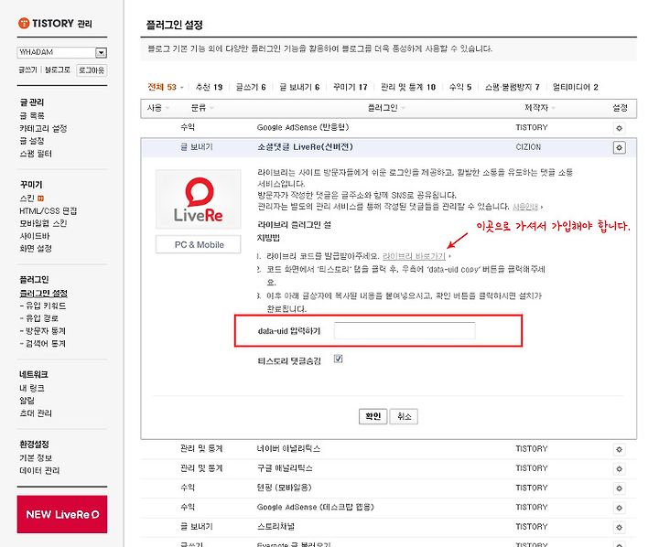The width and height of the screenshot is (659, 547).
Task: Click the LiveRe logo thumbnail
Action: point(199,199)
